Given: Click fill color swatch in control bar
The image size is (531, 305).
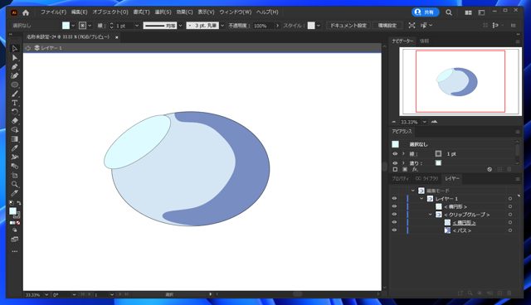Looking at the screenshot, I should [66, 26].
